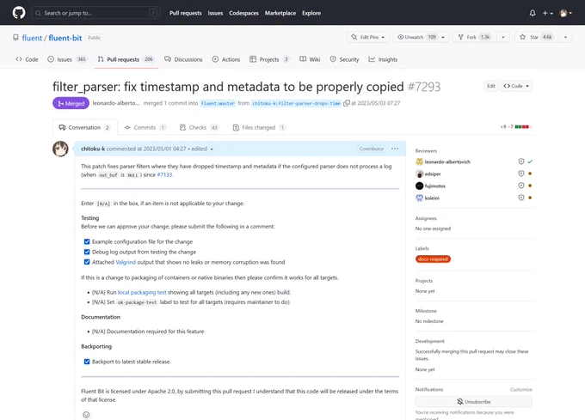Switch to the Checks tab
Viewport: 585px width, 420px height.
pyautogui.click(x=200, y=127)
